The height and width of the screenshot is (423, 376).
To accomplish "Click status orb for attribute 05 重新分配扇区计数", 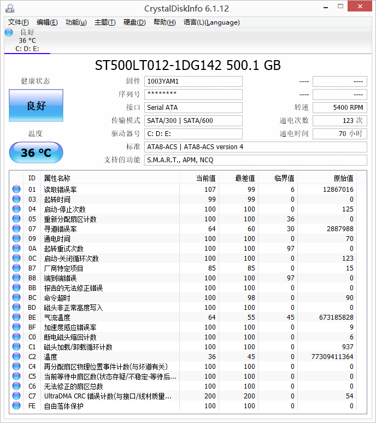I will pos(16,219).
